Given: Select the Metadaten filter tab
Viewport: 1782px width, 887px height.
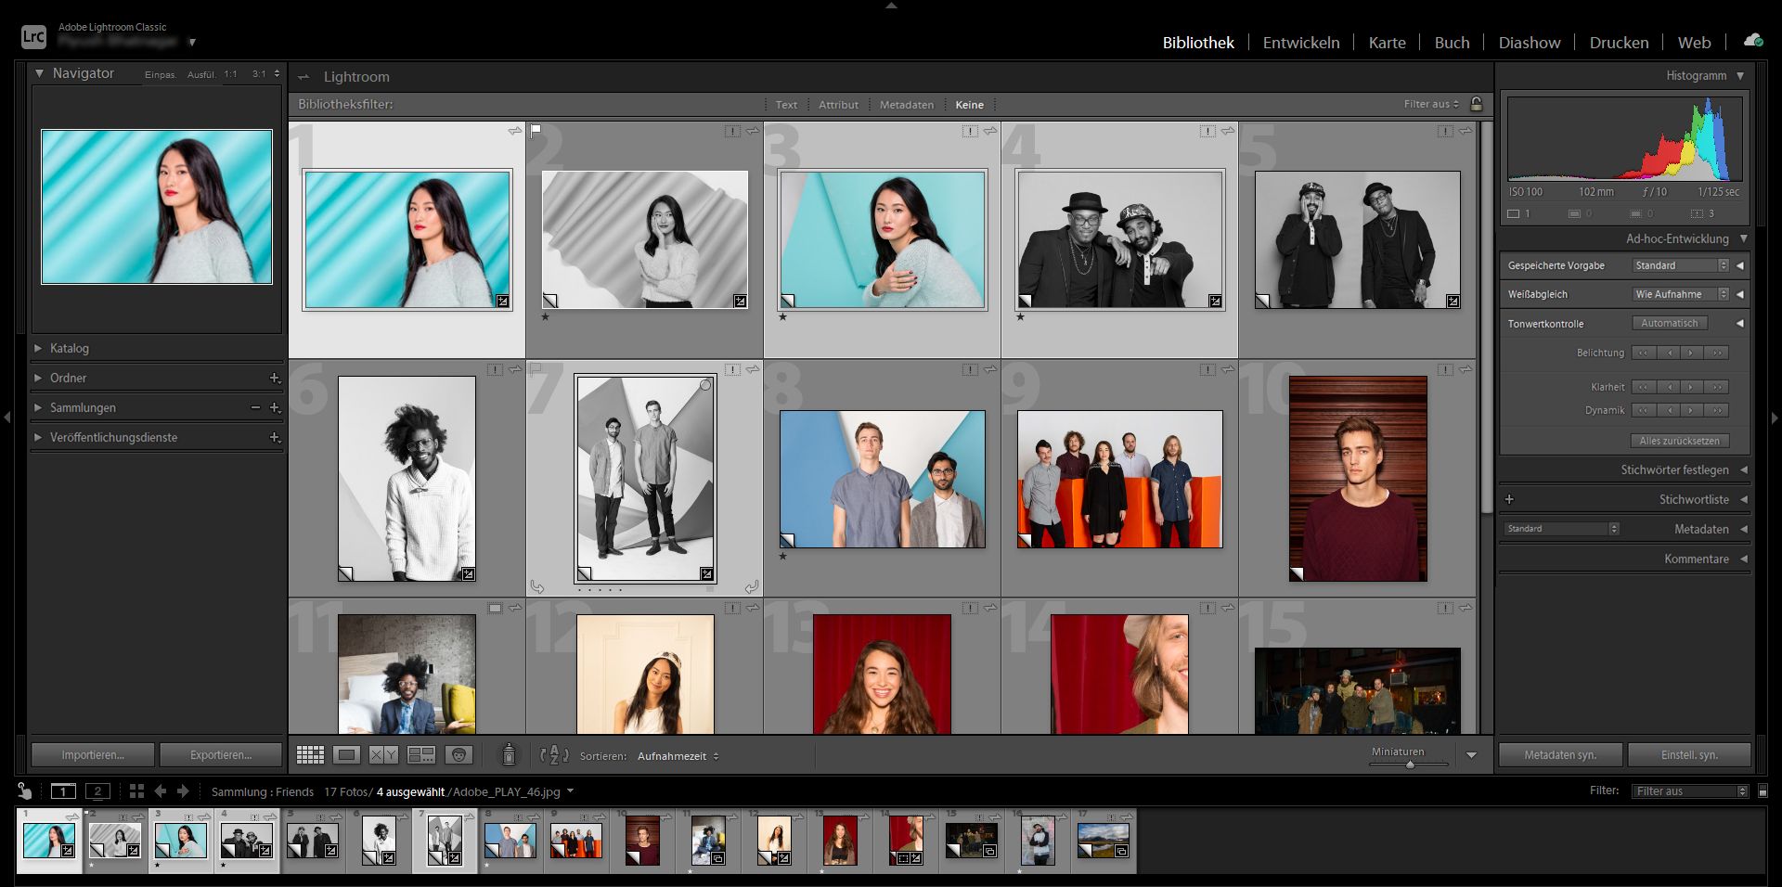Looking at the screenshot, I should tap(906, 104).
